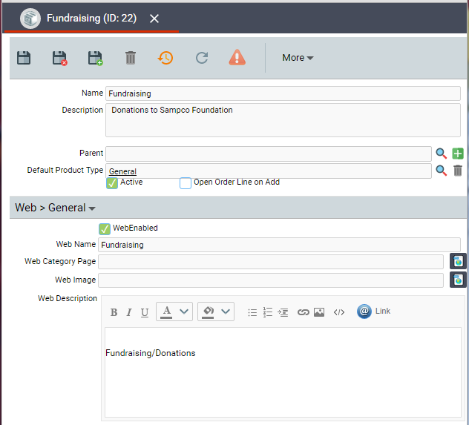Delete record using the toolbar trash icon
The image size is (469, 425).
point(131,58)
